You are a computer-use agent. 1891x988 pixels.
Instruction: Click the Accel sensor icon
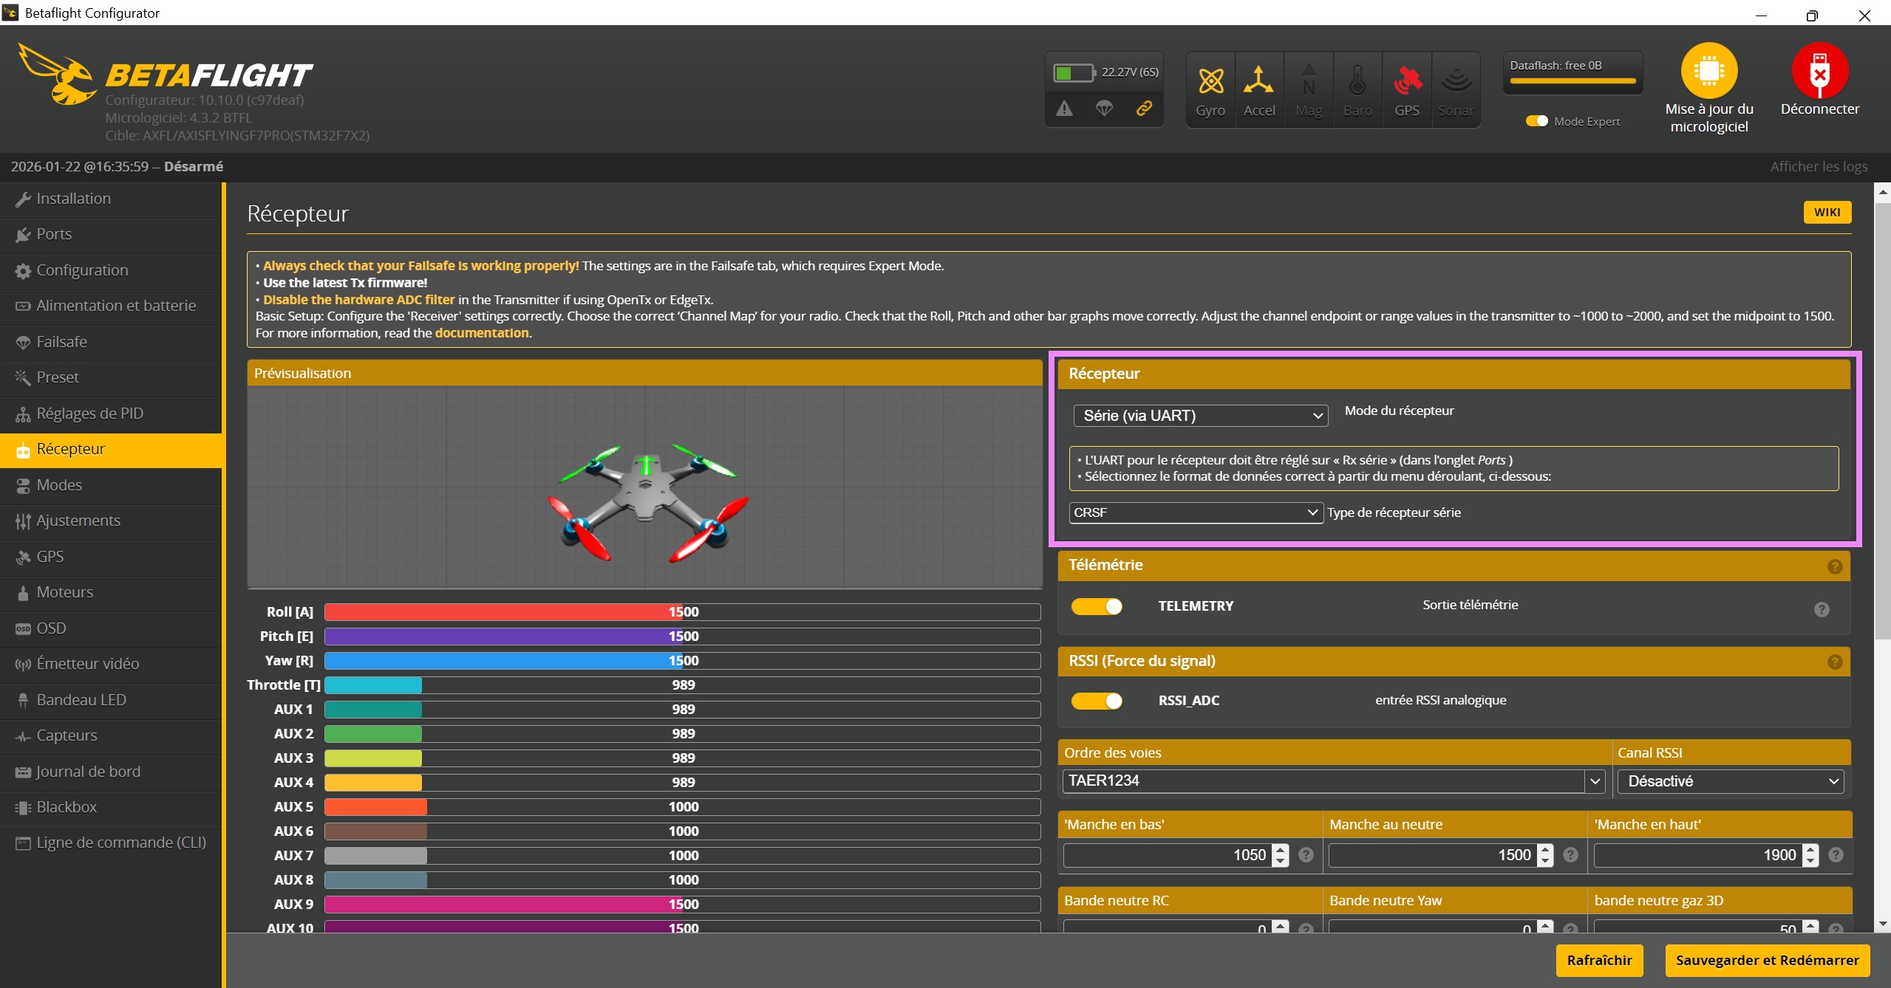[x=1258, y=81]
